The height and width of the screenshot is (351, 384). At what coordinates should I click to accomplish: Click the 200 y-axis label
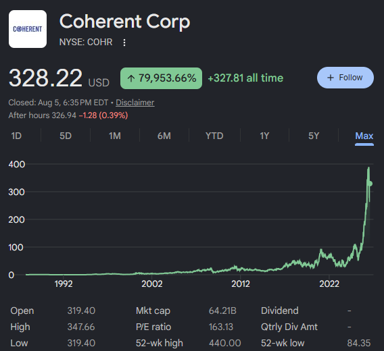(x=17, y=219)
